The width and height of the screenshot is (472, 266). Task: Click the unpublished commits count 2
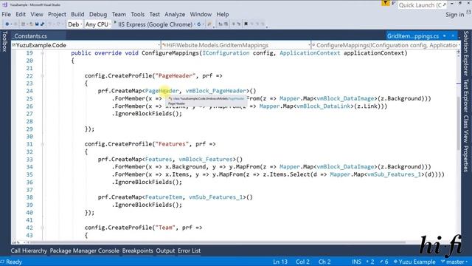point(370,262)
